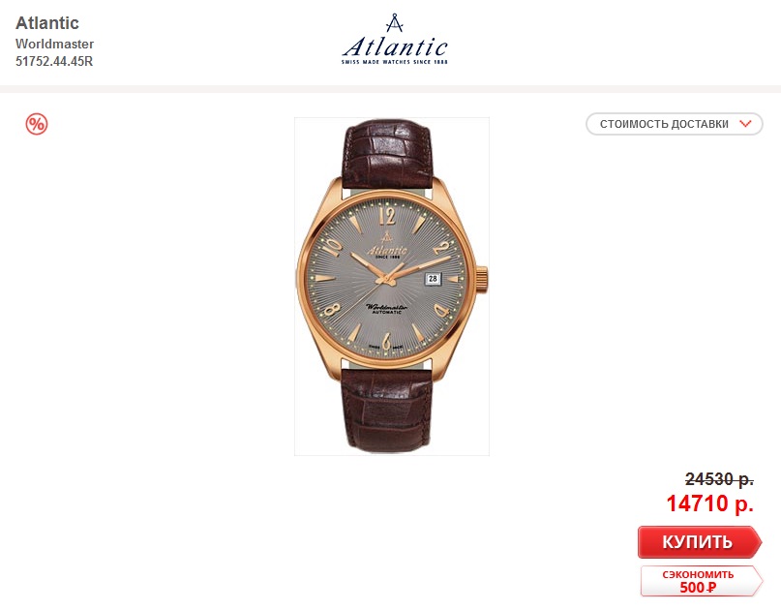Image resolution: width=781 pixels, height=610 pixels.
Task: Open the Atlantic brand heading link
Action: tap(47, 23)
